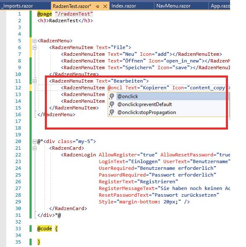The height and width of the screenshot is (247, 246).
Task: Click the "/radzenTest" route string
Action: pos(74,14)
